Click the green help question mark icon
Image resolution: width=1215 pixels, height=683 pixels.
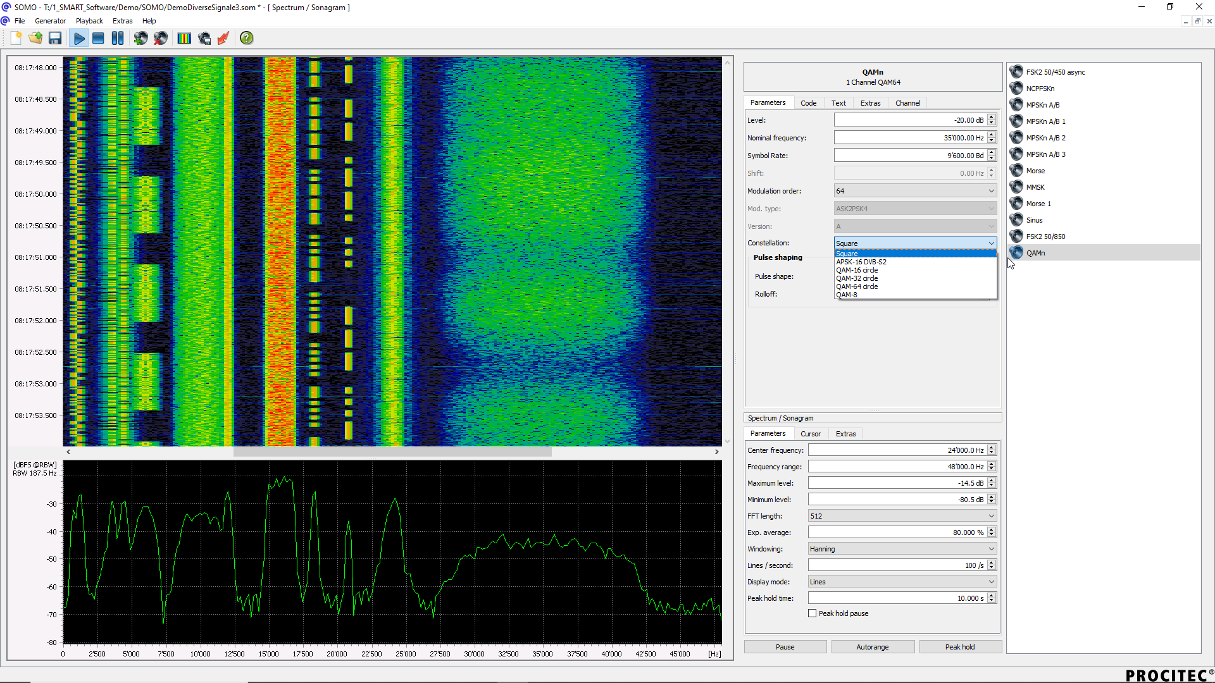(247, 39)
